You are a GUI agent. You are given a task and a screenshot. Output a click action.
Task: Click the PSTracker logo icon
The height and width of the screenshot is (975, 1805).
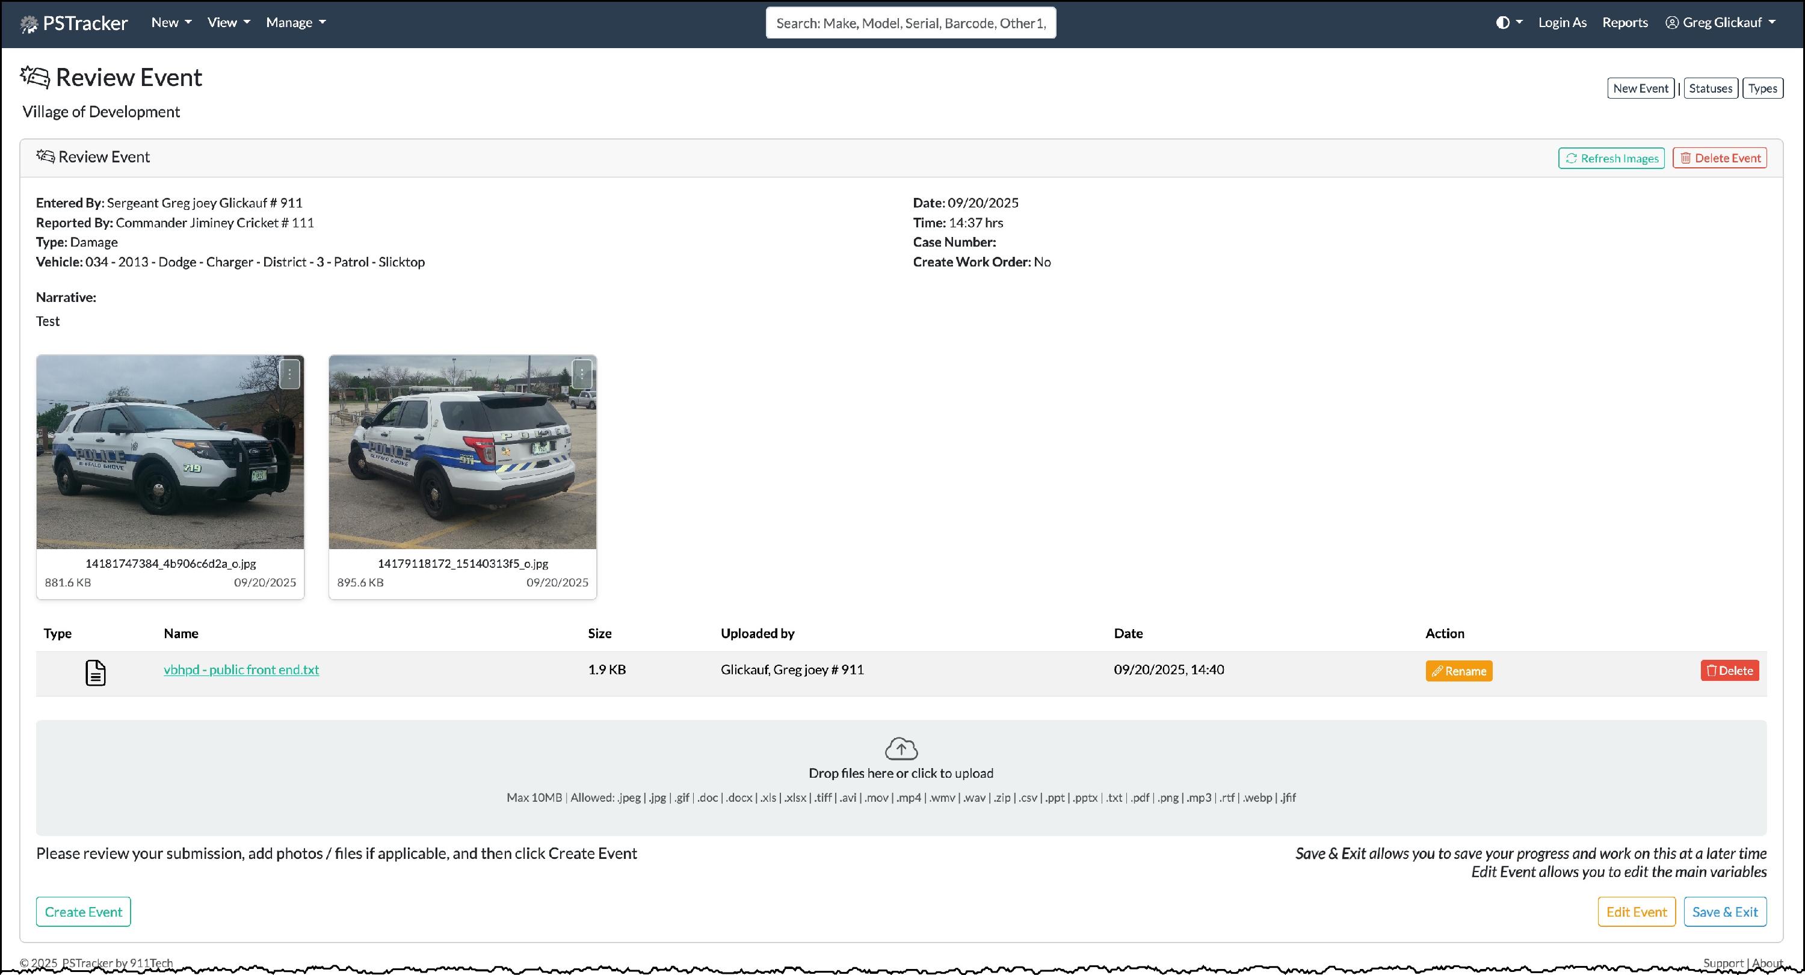pyautogui.click(x=29, y=25)
